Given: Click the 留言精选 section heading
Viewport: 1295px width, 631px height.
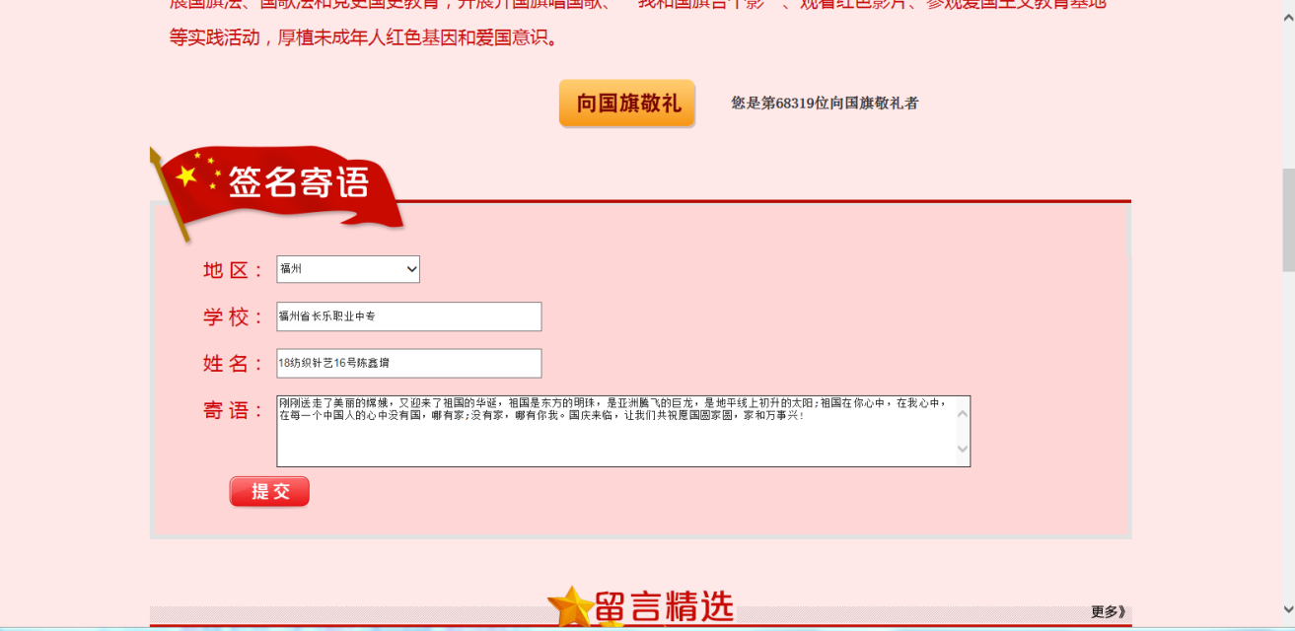Looking at the screenshot, I should click(x=665, y=607).
